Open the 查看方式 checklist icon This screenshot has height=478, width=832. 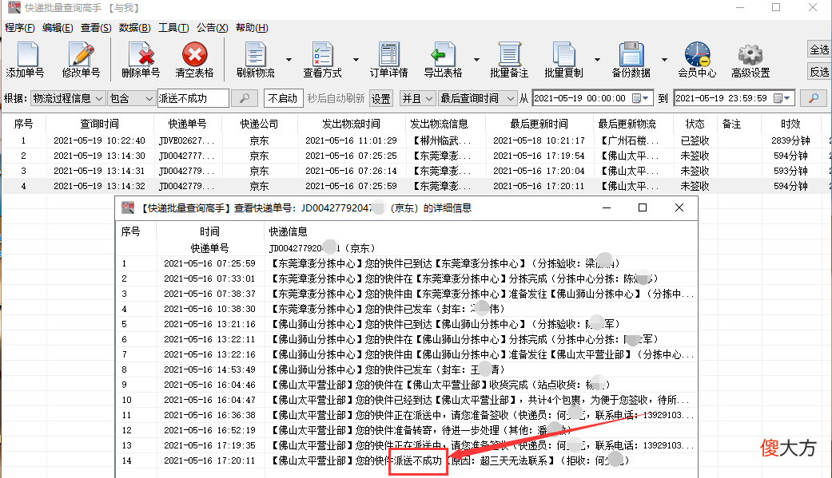[322, 59]
